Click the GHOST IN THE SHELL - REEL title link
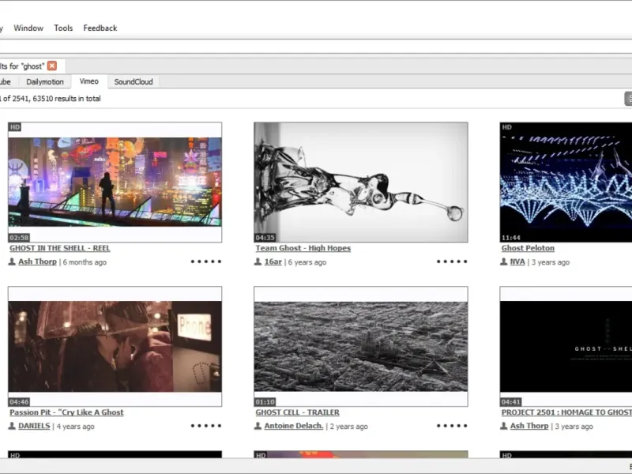The height and width of the screenshot is (474, 632). 60,248
